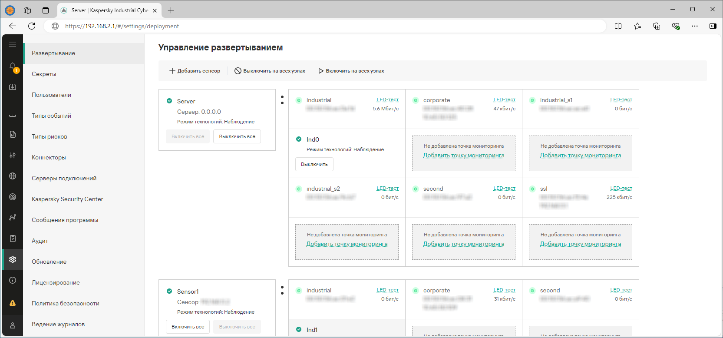Open the three-dot menu for Server node

click(282, 100)
